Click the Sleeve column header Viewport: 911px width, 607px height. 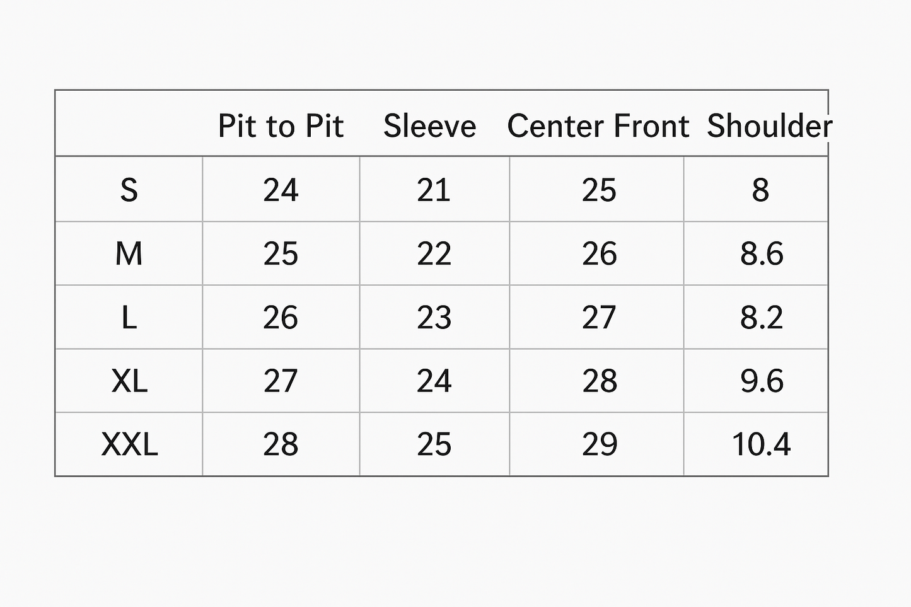(430, 125)
